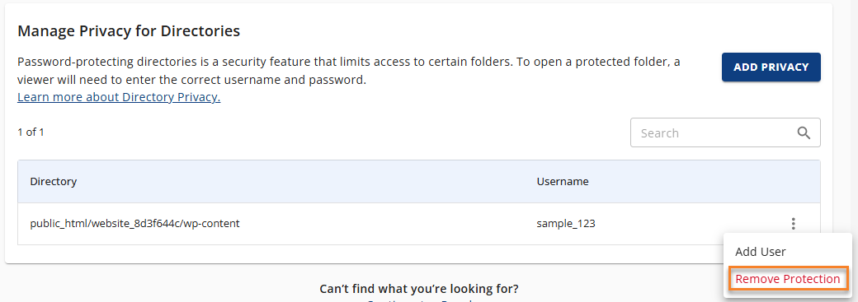Click the magnifier icon in Search box
Image resolution: width=858 pixels, height=302 pixels.
pos(804,132)
